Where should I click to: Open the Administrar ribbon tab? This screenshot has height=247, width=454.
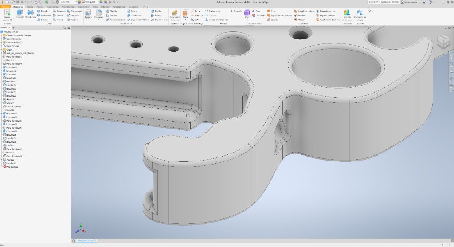tap(84, 6)
